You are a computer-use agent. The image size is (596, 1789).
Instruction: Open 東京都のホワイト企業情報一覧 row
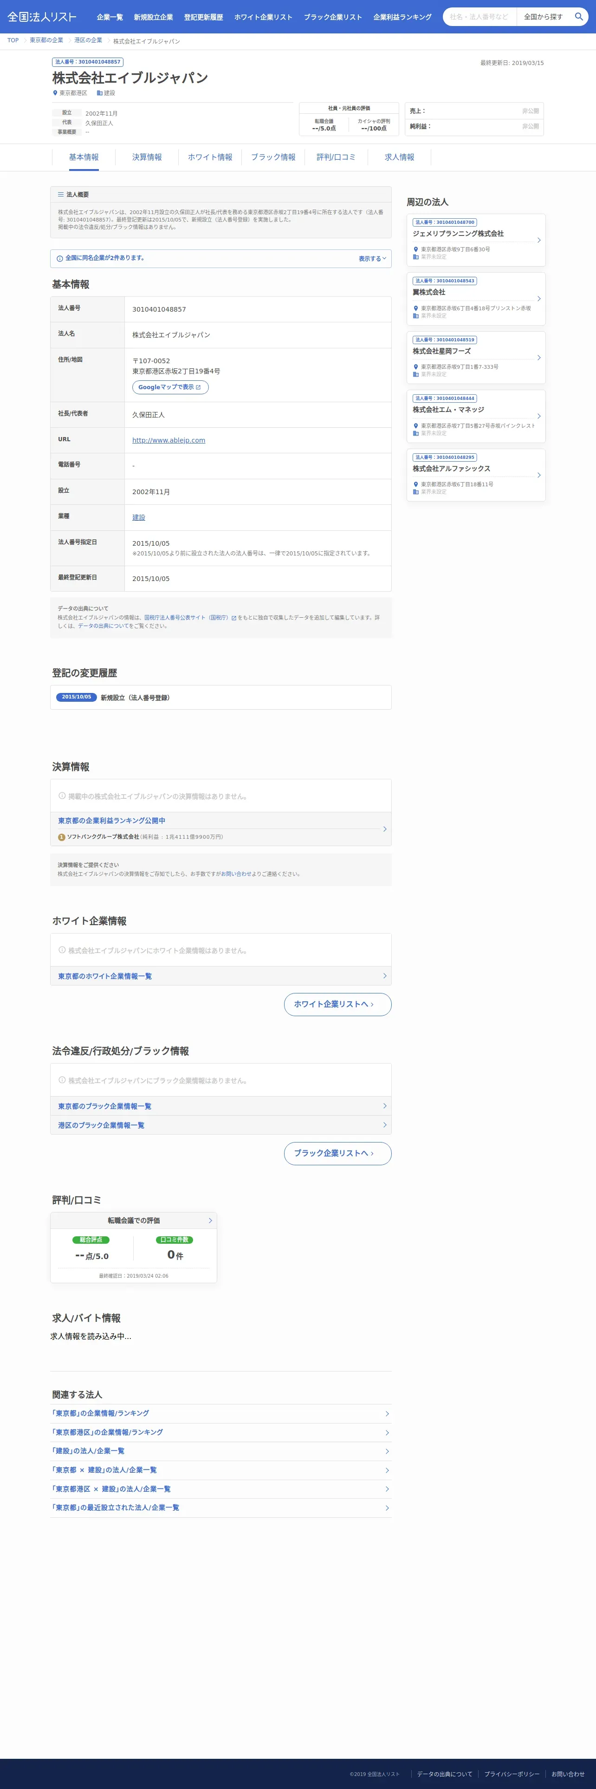[x=220, y=976]
